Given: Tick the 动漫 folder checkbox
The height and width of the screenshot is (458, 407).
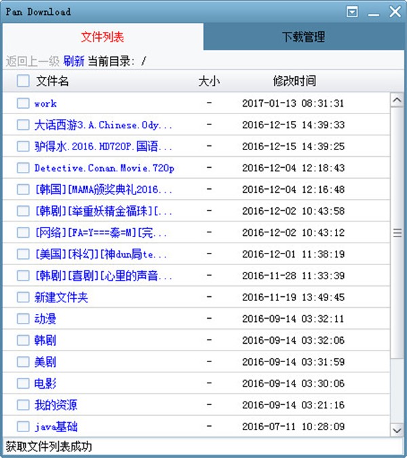Looking at the screenshot, I should (x=23, y=319).
